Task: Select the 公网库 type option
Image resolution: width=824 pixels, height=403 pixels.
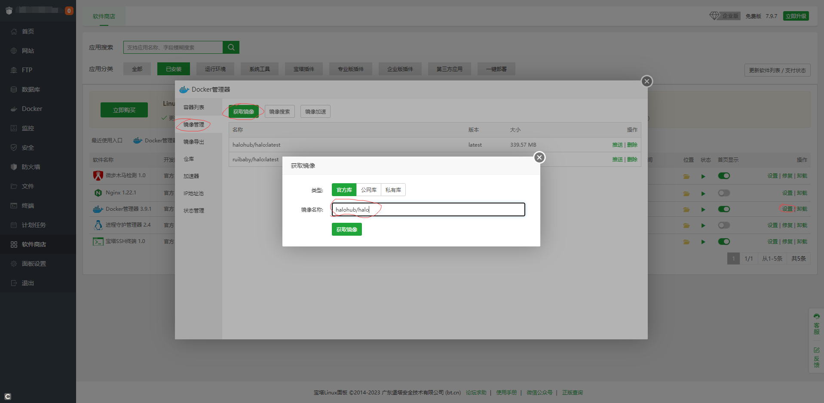Action: click(368, 190)
